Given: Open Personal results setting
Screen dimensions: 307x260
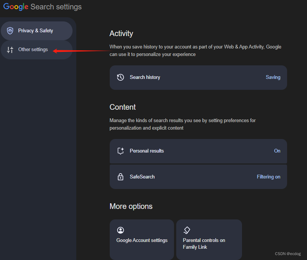Looking at the screenshot, I should 198,151.
